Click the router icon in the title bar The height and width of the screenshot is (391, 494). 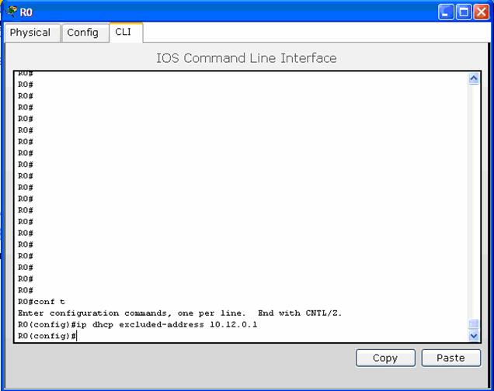pyautogui.click(x=11, y=12)
